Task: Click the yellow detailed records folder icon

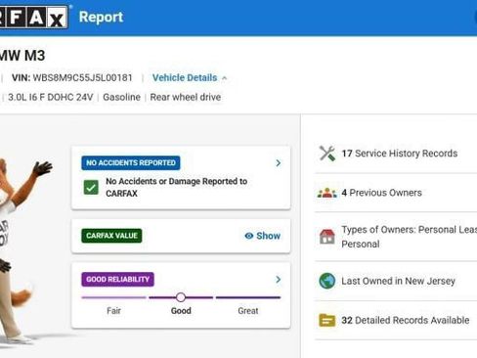Action: [x=327, y=320]
